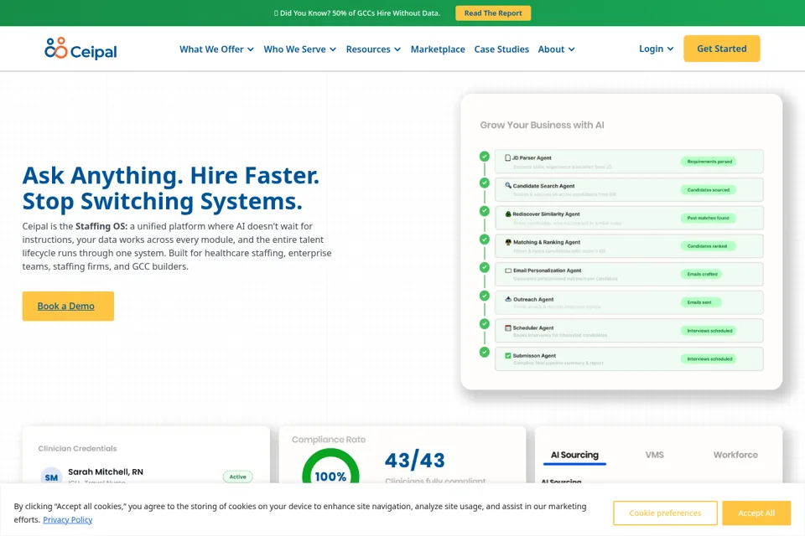The image size is (805, 536).
Task: Click the Scheduler Agent calendar icon
Action: pos(508,327)
